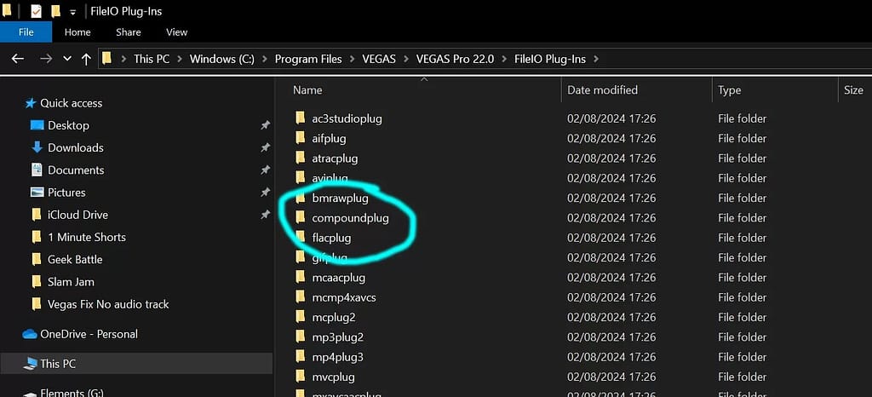The width and height of the screenshot is (872, 397).
Task: Select the mvcplug folder icon
Action: [x=301, y=377]
